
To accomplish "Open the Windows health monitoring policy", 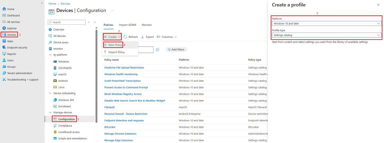I will point(121,74).
